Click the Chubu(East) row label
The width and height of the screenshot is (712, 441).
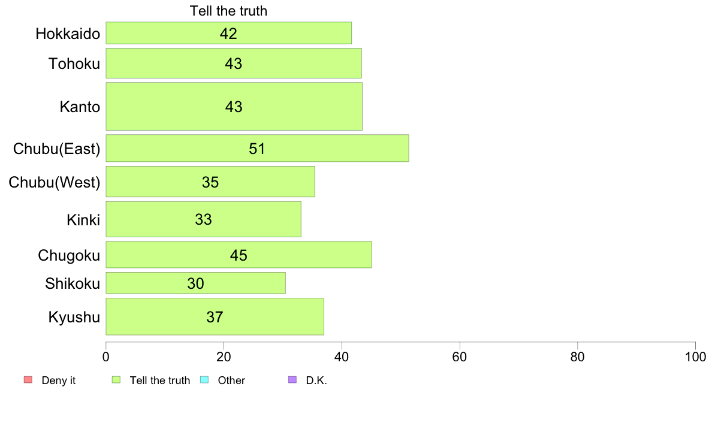click(56, 149)
